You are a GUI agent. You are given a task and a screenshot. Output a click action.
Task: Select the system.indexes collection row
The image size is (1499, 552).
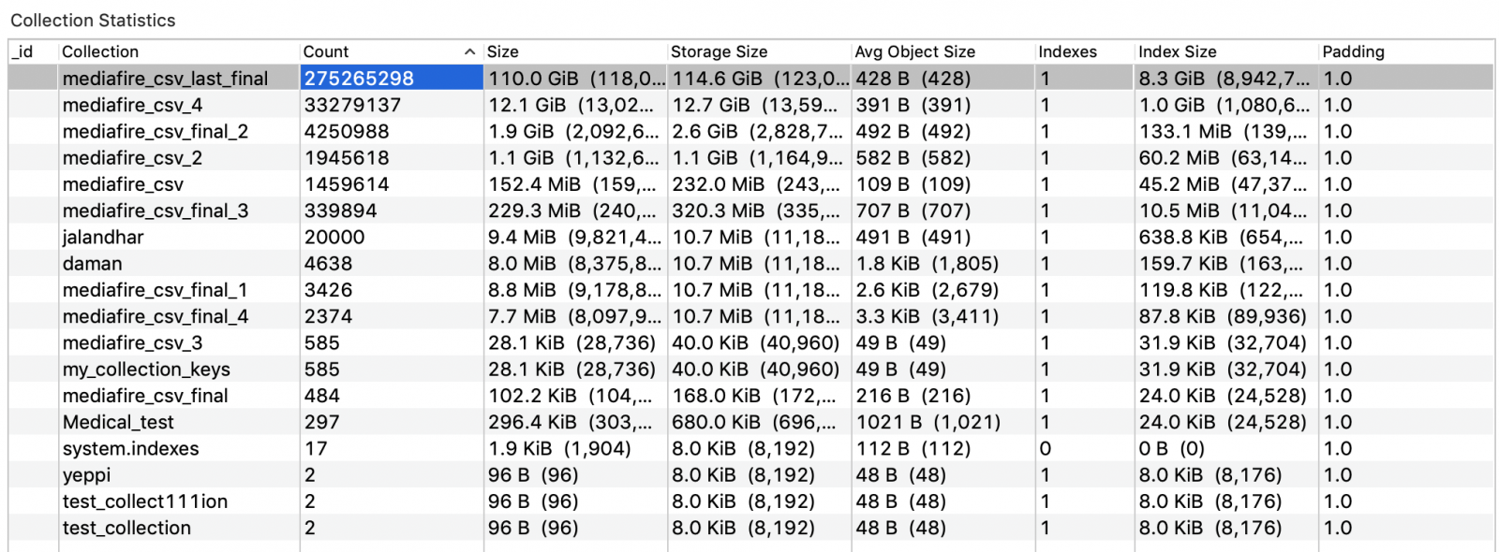coord(130,449)
